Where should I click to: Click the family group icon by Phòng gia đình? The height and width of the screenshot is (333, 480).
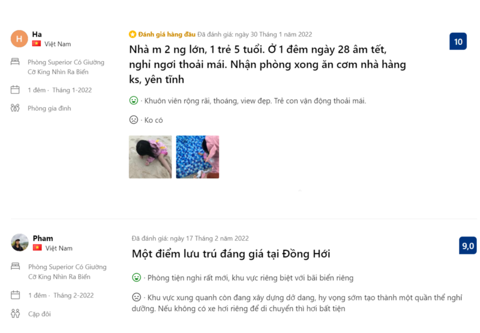coord(15,108)
